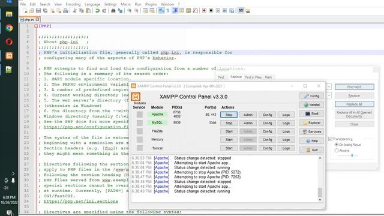Click the log scrollbar up arrow
The image size is (384, 216).
pyautogui.click(x=320, y=158)
